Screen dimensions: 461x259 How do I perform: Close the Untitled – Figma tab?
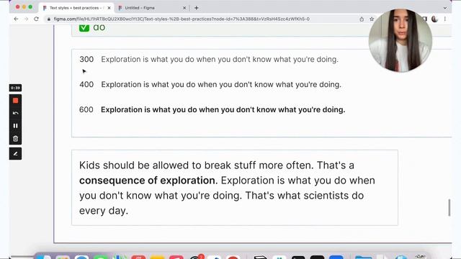click(x=184, y=8)
